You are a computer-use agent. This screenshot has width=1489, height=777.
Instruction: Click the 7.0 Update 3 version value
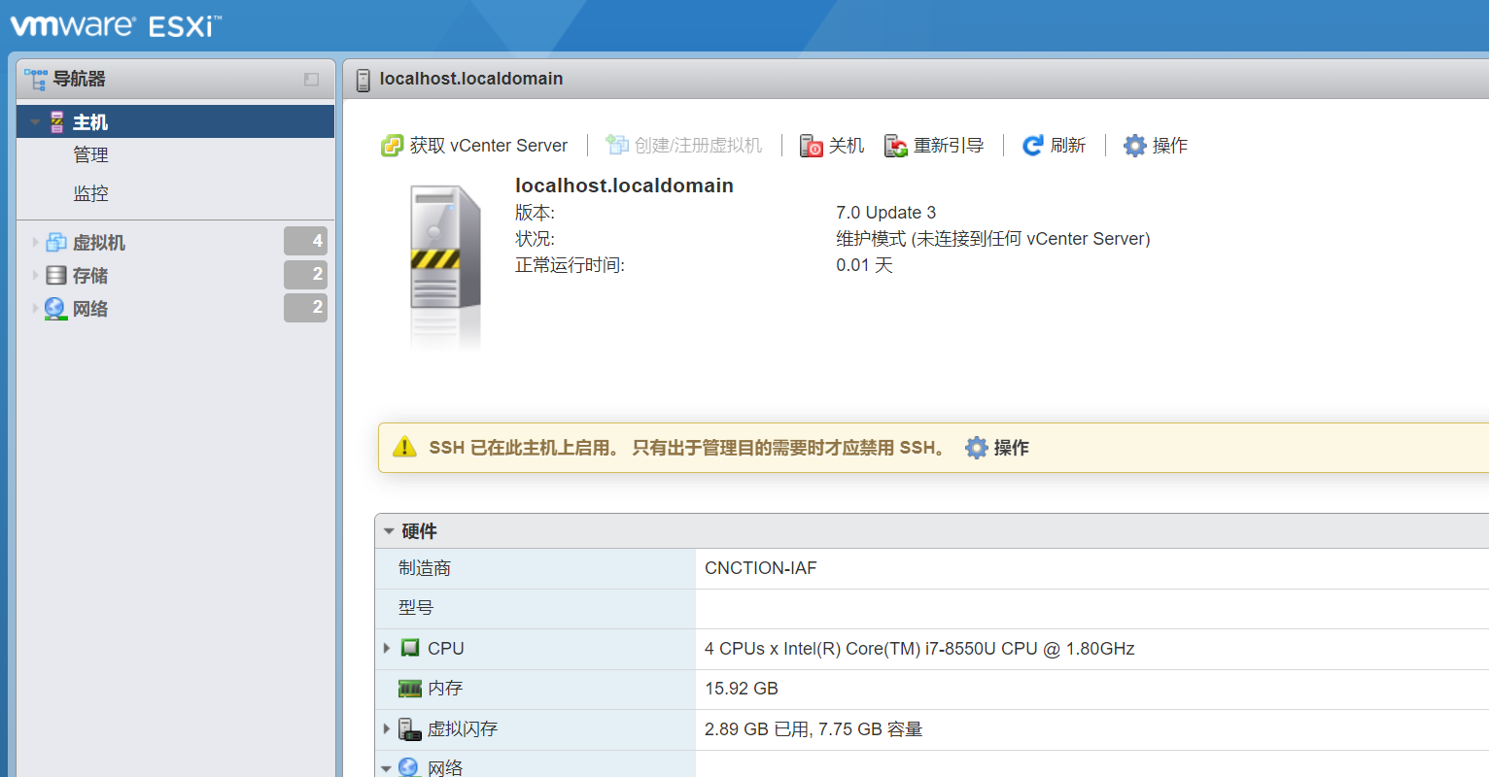[x=886, y=213]
